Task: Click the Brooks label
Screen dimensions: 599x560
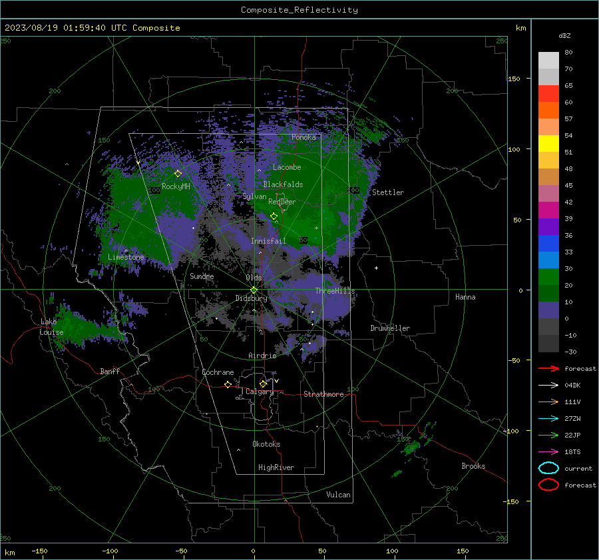Action: point(473,466)
